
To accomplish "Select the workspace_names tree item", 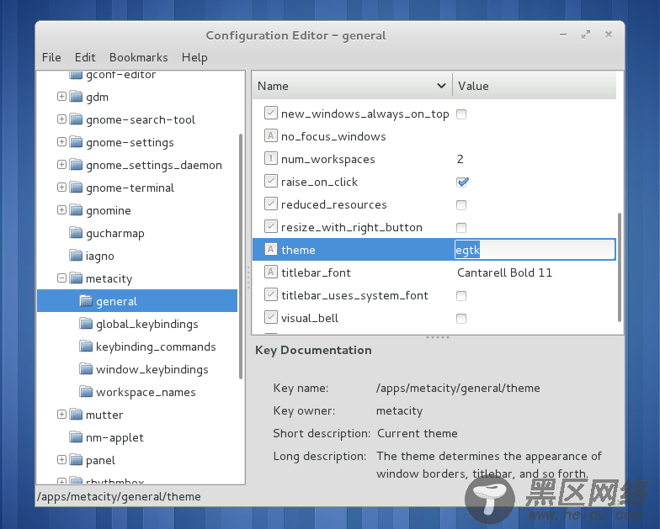I will pos(146,392).
